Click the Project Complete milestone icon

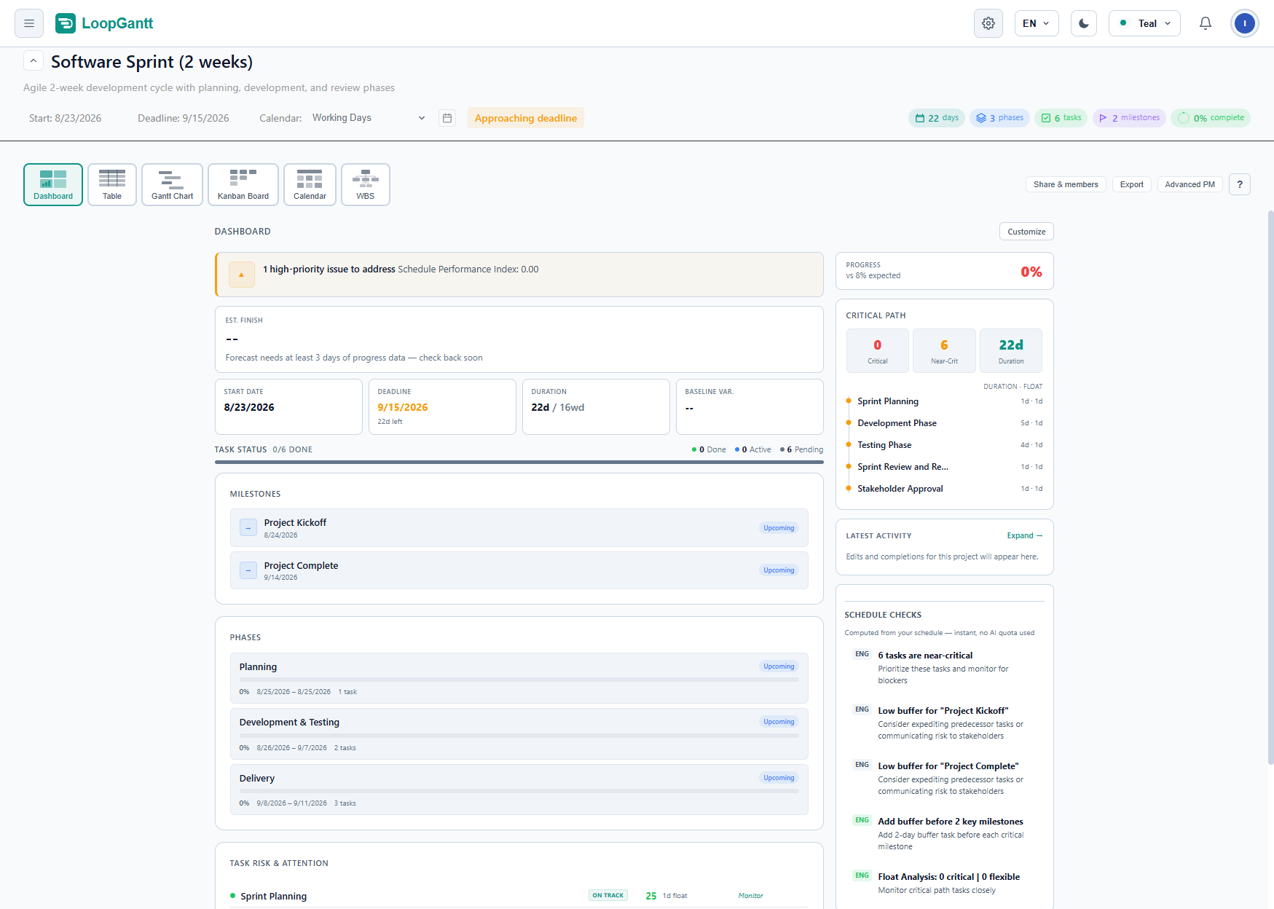click(x=248, y=570)
